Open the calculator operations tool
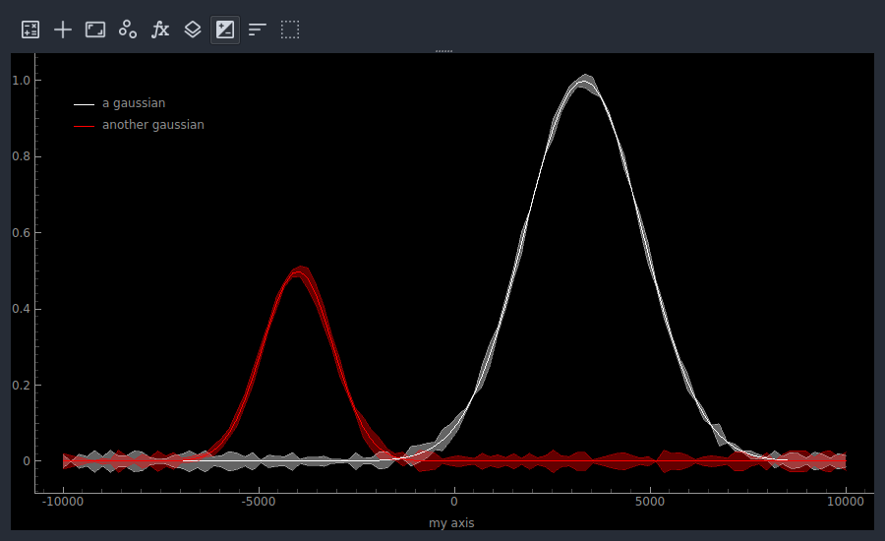Screen dimensions: 885x541 (30, 30)
